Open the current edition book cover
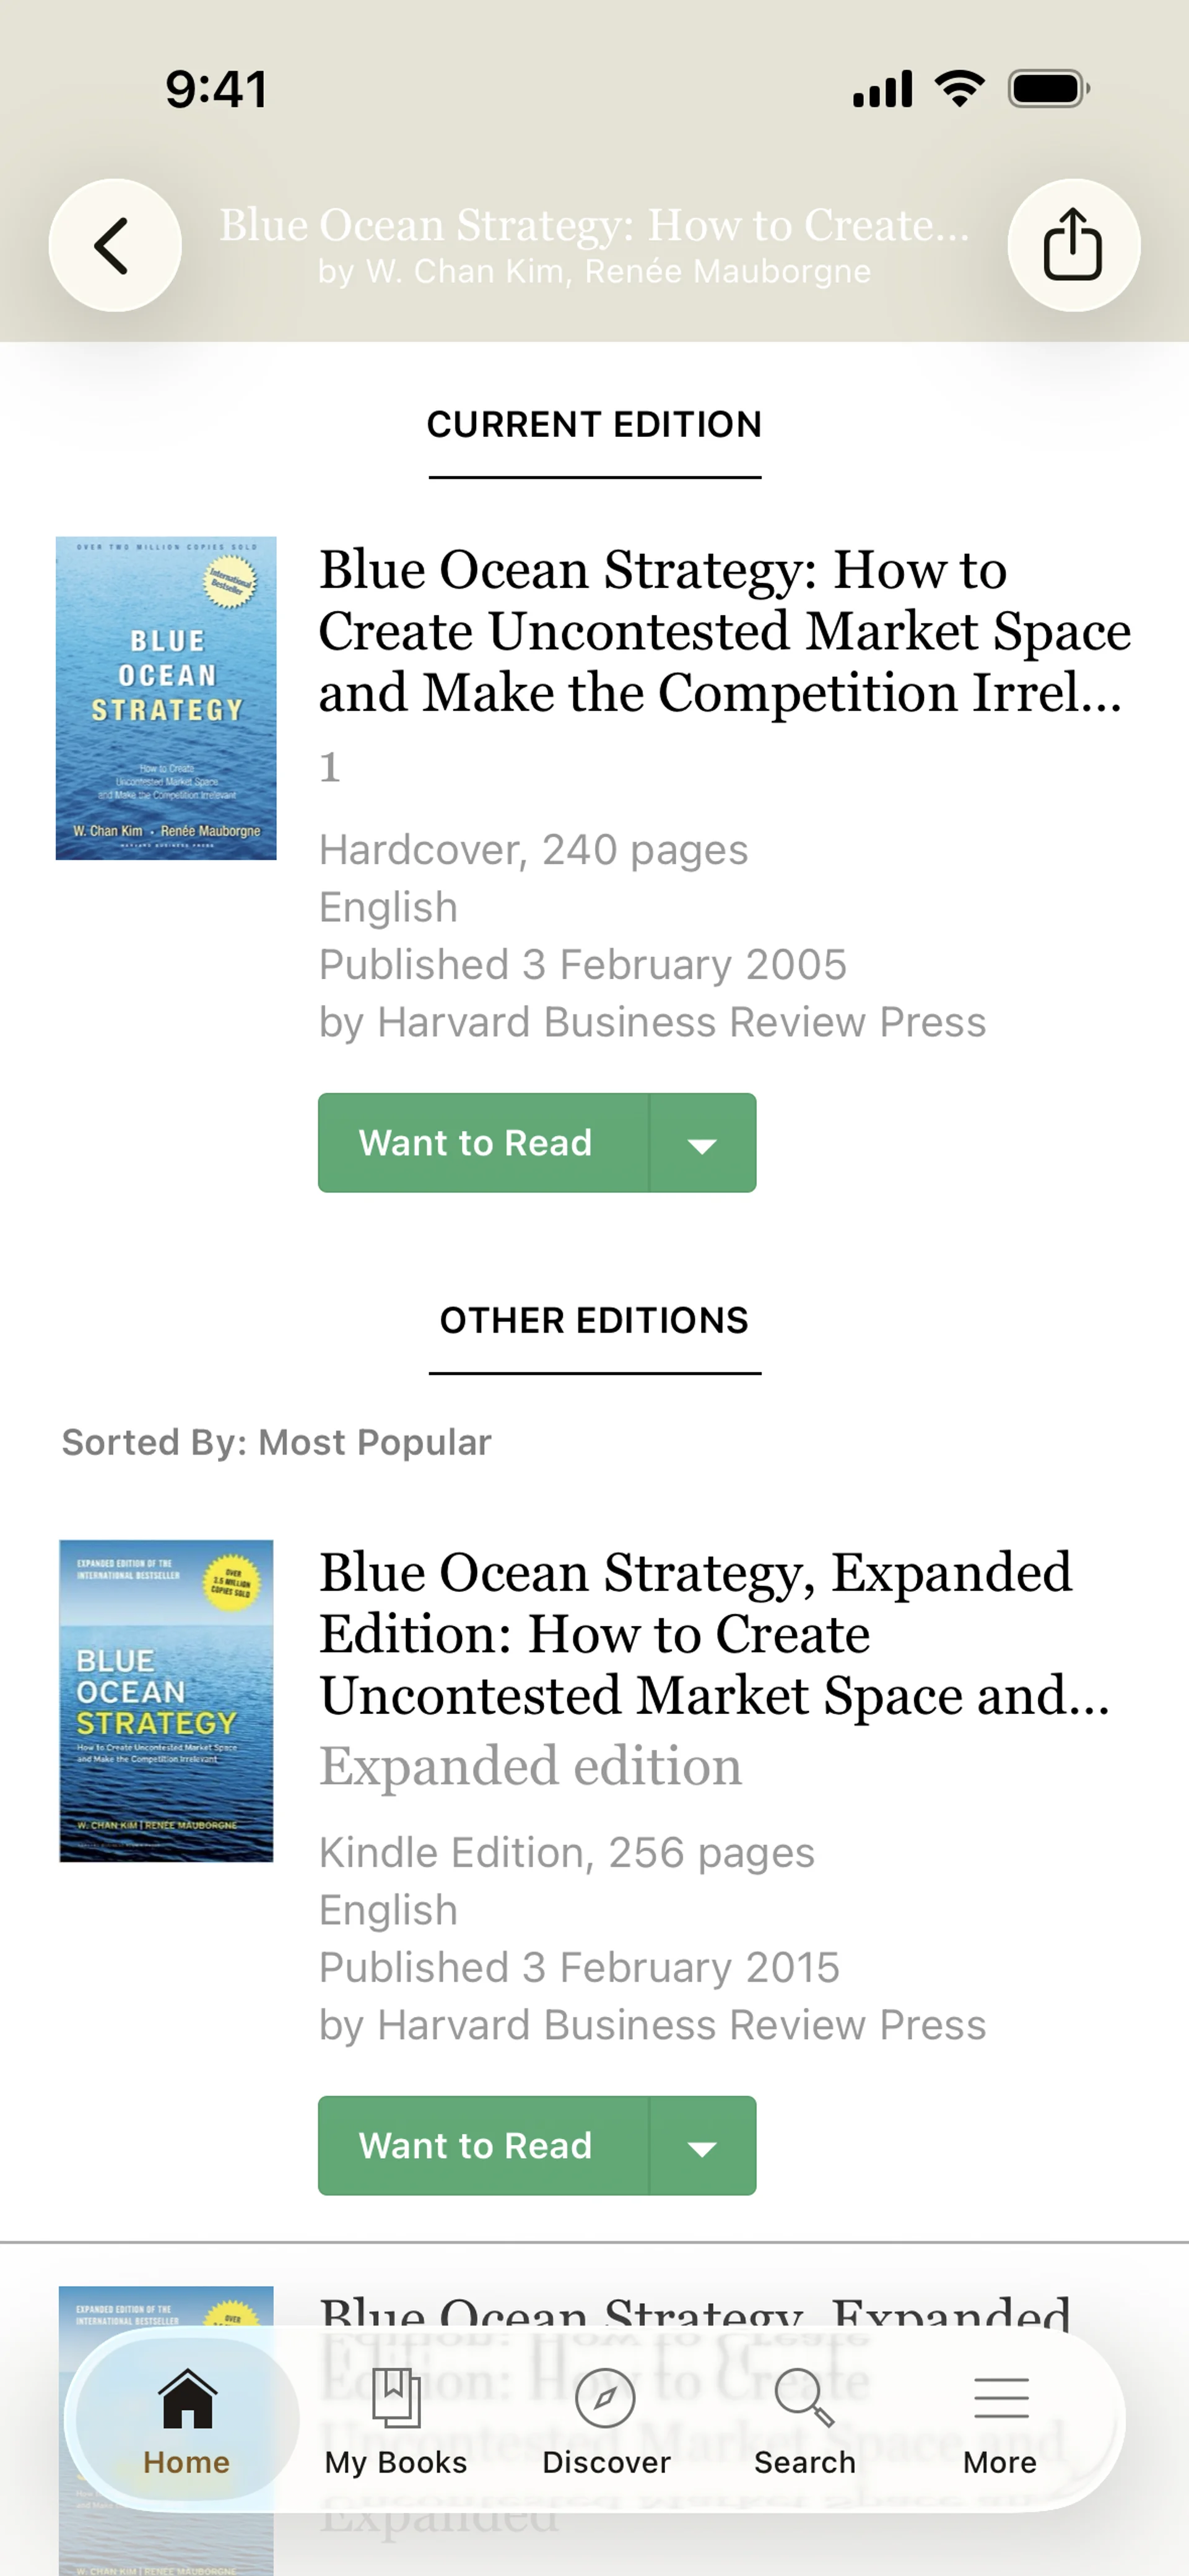 [166, 698]
